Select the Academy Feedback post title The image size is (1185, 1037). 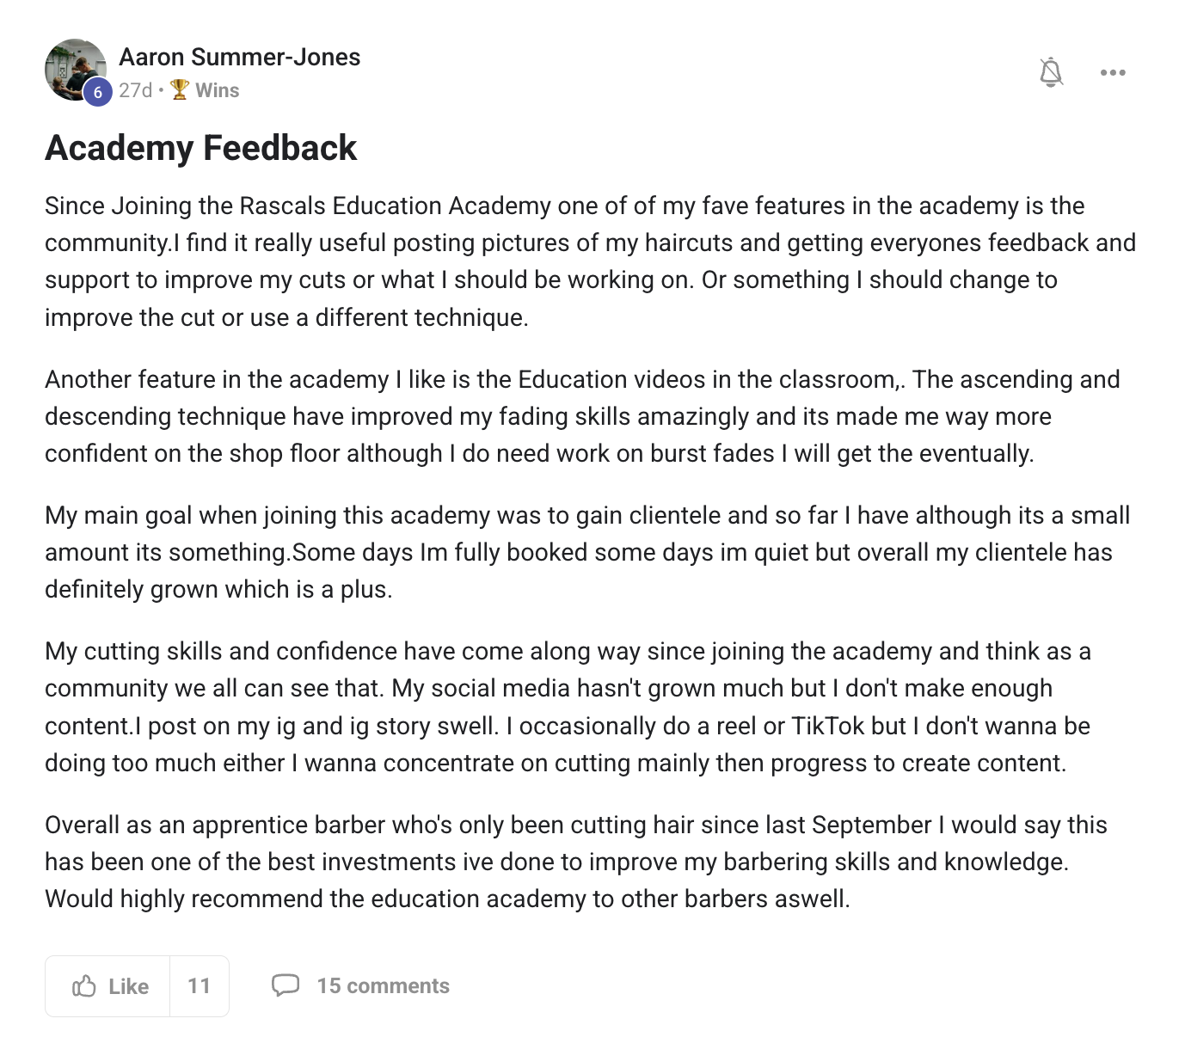click(x=200, y=148)
